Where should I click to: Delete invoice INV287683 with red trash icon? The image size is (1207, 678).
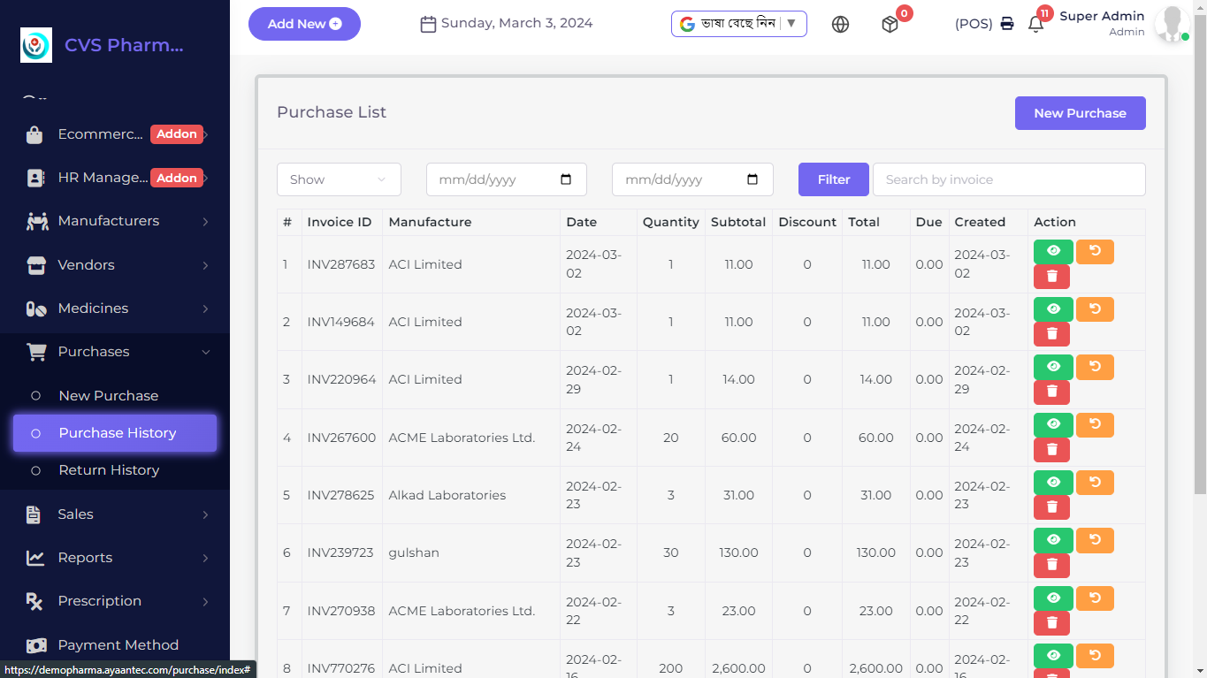point(1051,277)
